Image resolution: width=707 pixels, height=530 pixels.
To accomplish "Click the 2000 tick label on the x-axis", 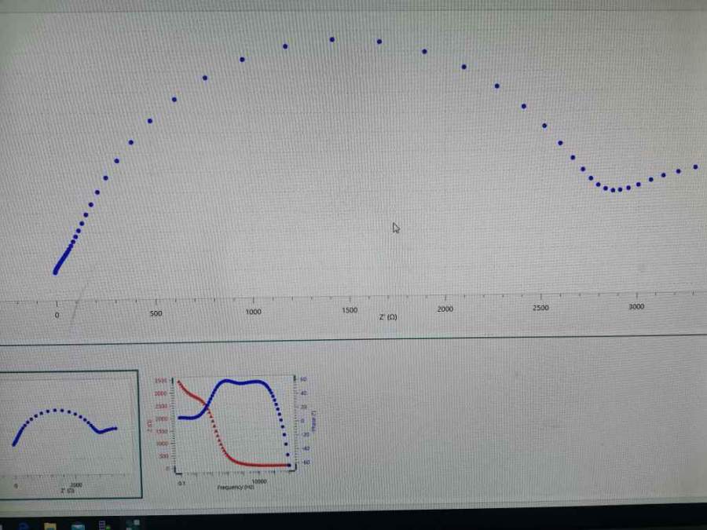I will coord(445,309).
